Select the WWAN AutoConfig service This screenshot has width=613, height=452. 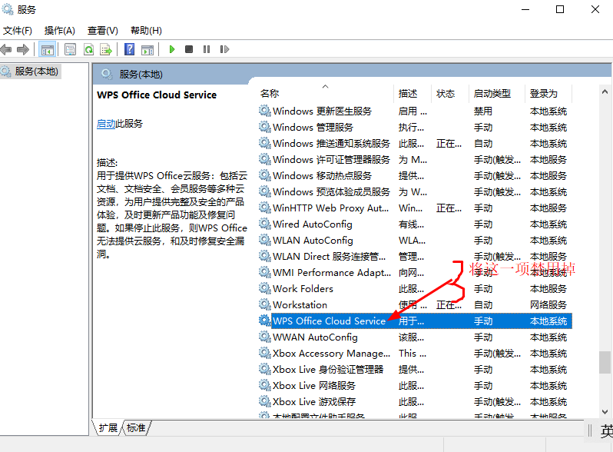tap(415, 337)
